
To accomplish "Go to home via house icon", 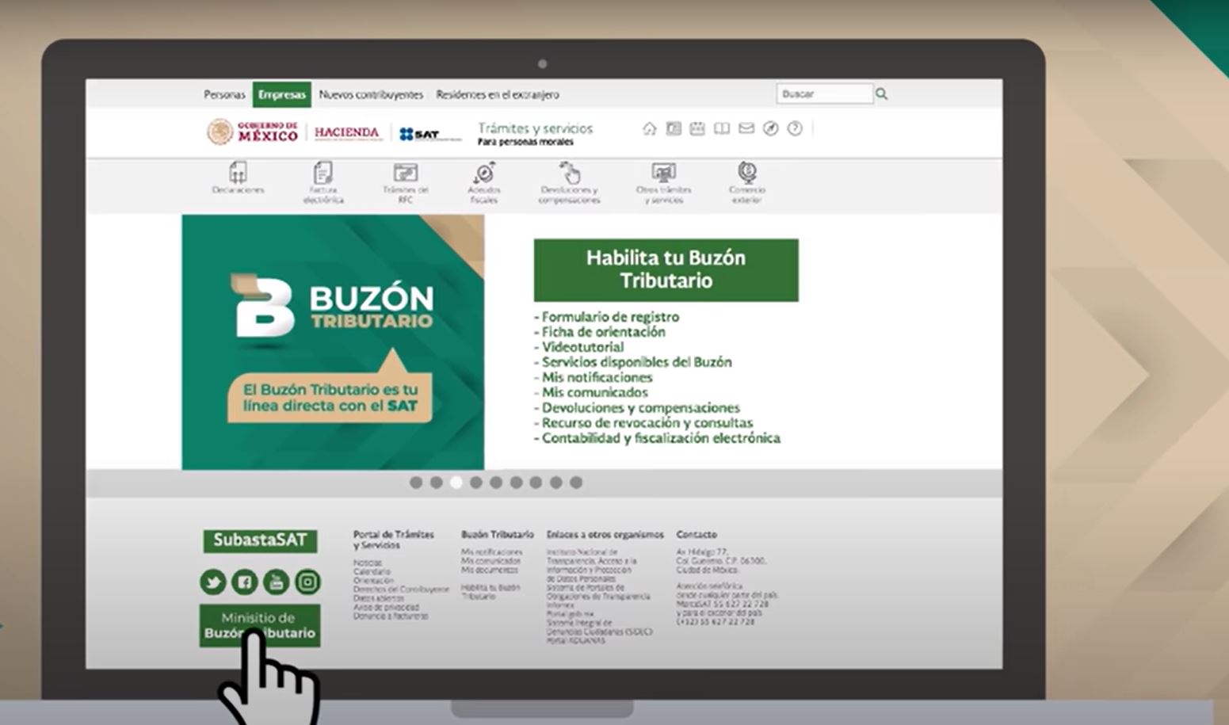I will tap(649, 128).
